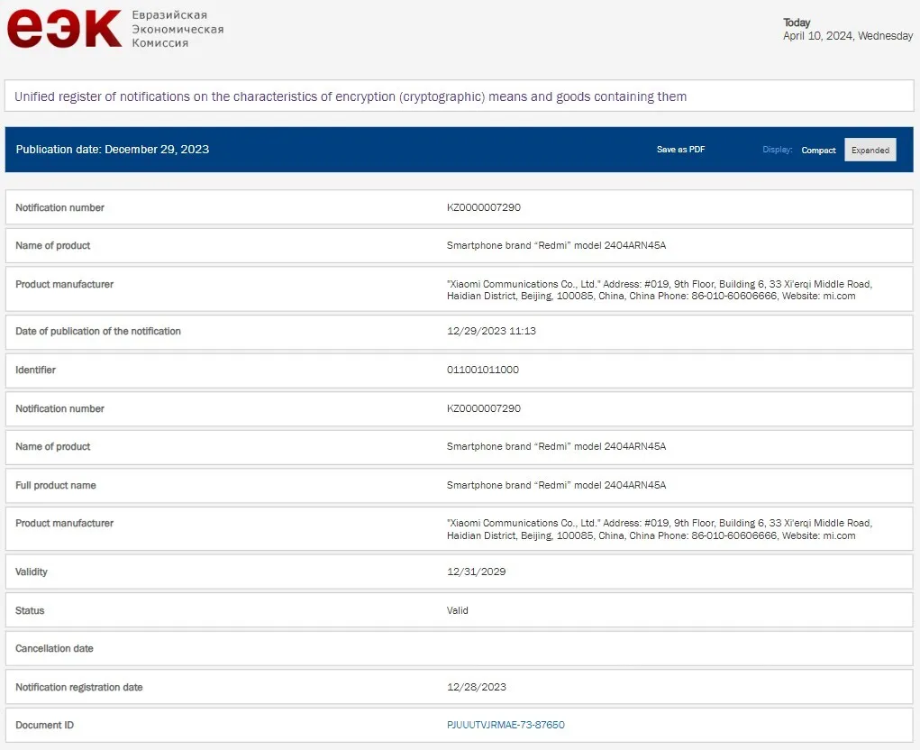Click the Full product name label
The width and height of the screenshot is (920, 750).
tap(56, 485)
